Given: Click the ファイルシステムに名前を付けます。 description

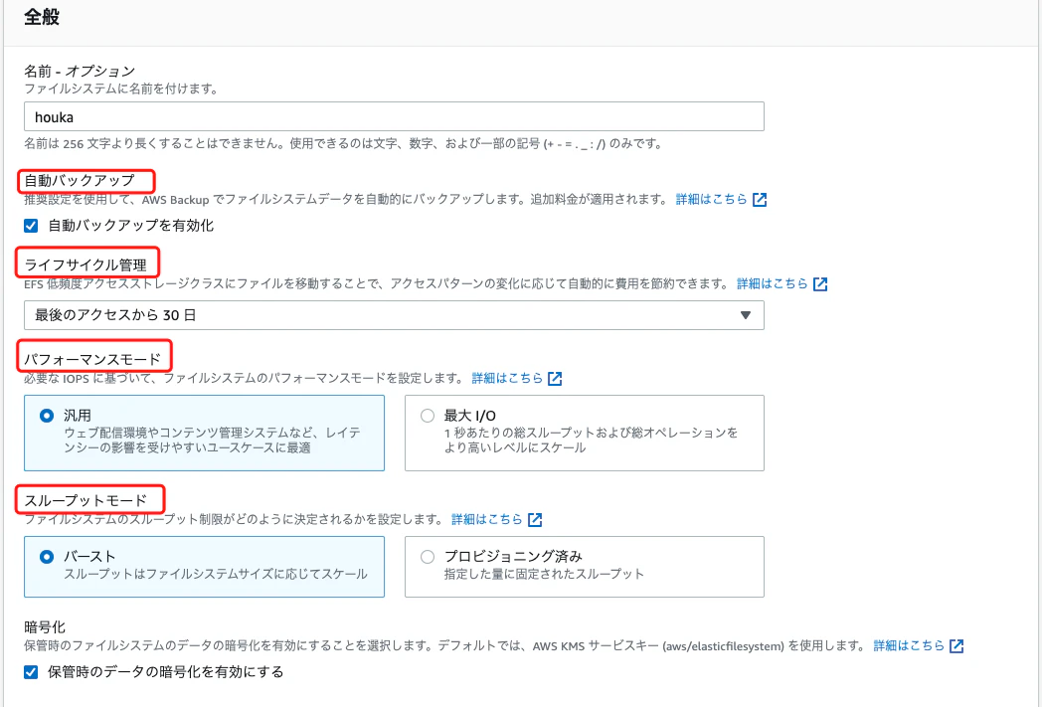Looking at the screenshot, I should click(121, 88).
